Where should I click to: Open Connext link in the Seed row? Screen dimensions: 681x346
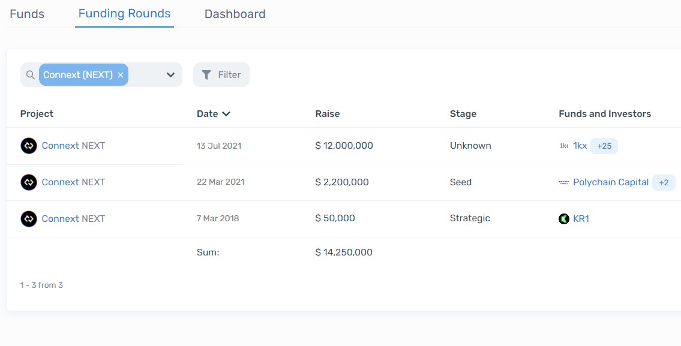(x=61, y=182)
